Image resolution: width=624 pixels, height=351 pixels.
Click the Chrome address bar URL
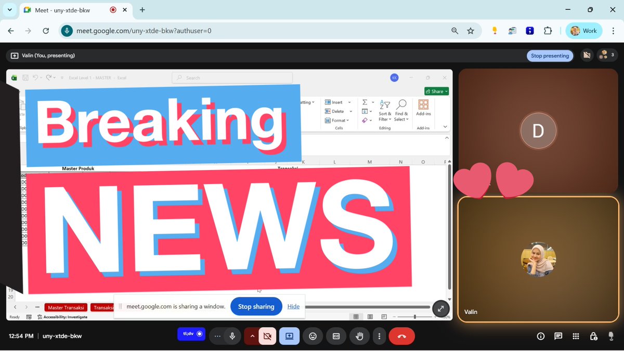(x=144, y=31)
